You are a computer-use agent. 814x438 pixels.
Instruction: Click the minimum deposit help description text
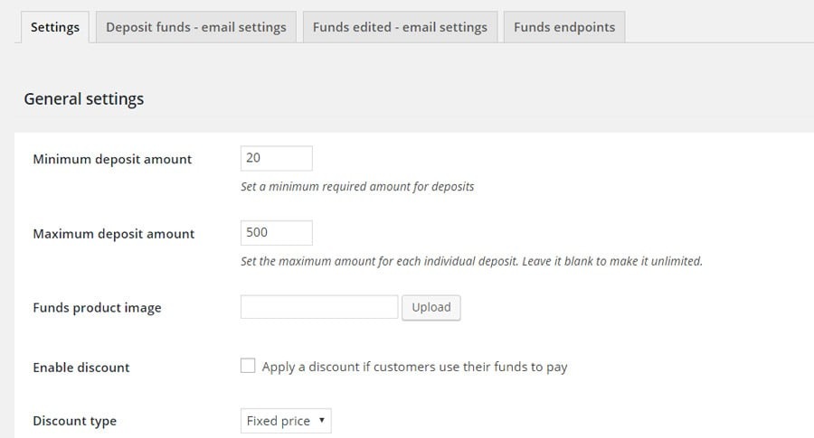point(357,187)
